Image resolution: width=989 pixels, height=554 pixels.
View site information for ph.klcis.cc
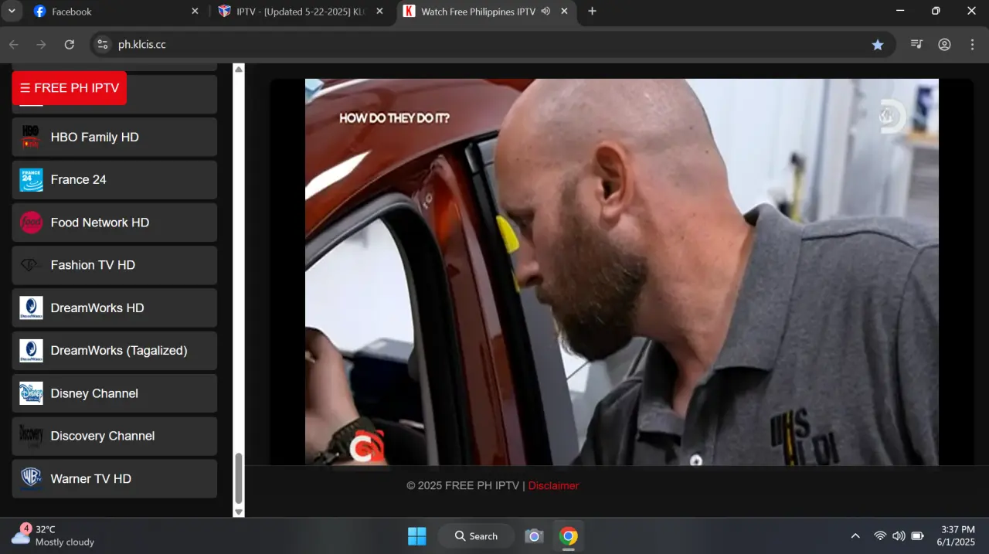[103, 45]
